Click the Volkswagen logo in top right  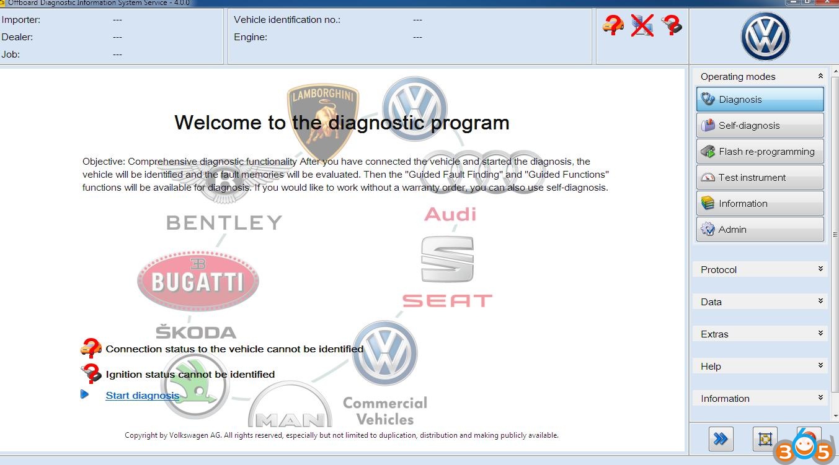pos(765,37)
